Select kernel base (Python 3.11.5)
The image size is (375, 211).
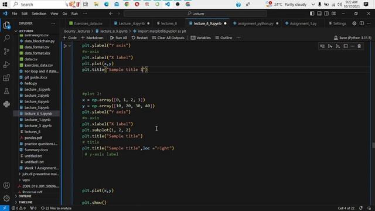(353, 38)
